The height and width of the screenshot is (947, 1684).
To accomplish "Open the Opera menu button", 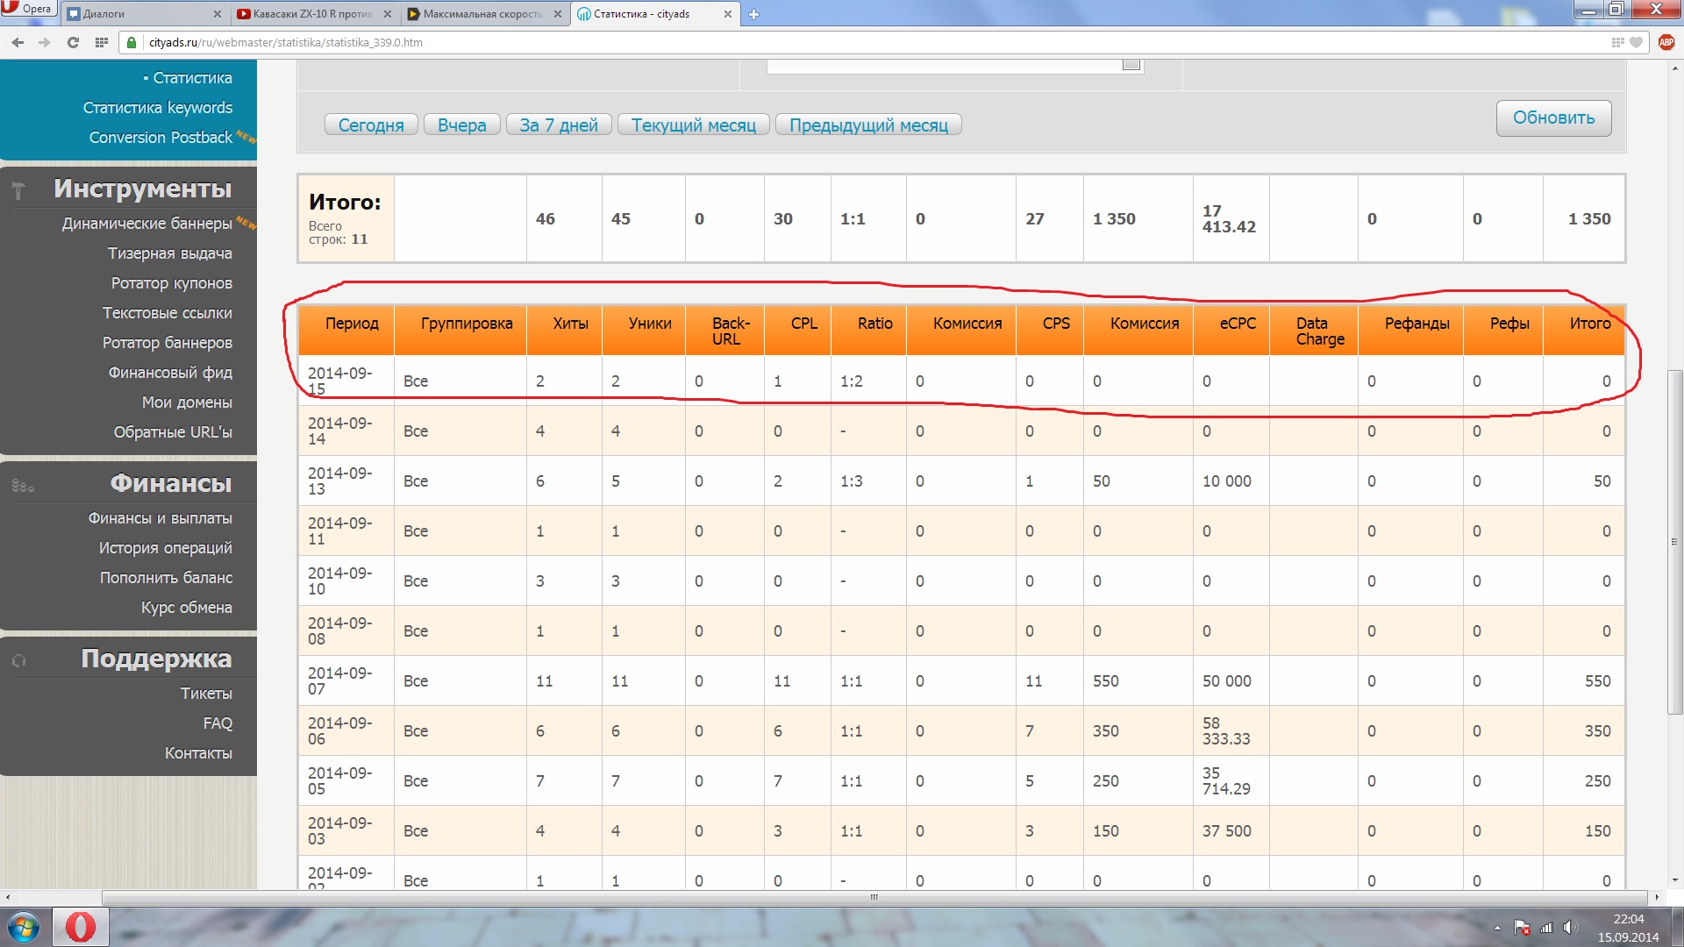I will tap(28, 9).
